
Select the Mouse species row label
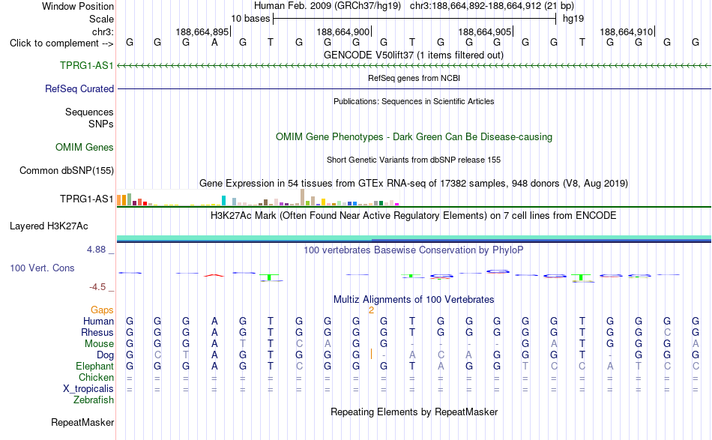coord(99,344)
